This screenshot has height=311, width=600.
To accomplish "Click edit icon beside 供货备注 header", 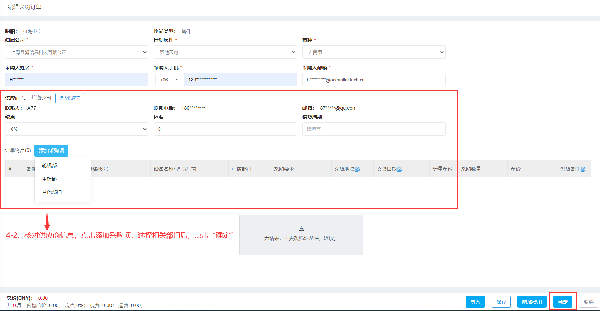I will pos(583,169).
